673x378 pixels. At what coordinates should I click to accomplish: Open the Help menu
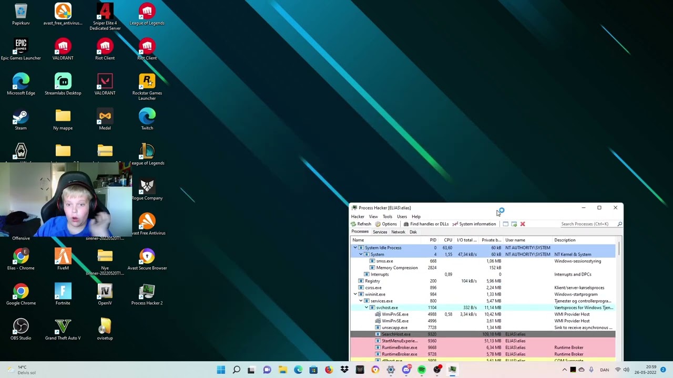tap(416, 216)
